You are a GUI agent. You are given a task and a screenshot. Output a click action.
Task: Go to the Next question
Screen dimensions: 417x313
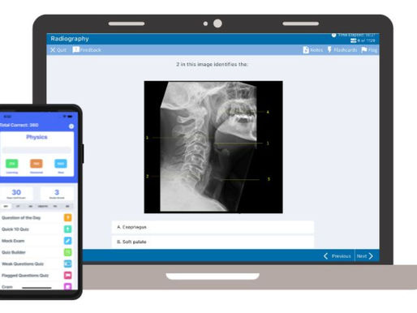point(365,256)
